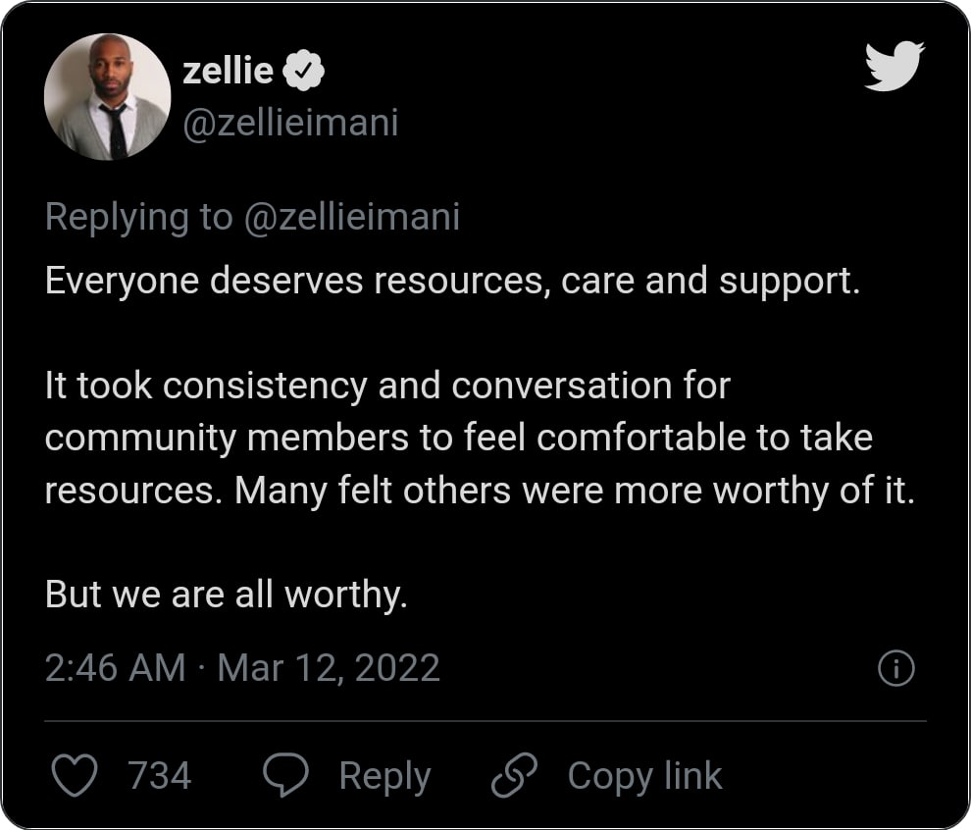Image resolution: width=971 pixels, height=830 pixels.
Task: Open the @zellieimani handle under the name
Action: coord(290,124)
